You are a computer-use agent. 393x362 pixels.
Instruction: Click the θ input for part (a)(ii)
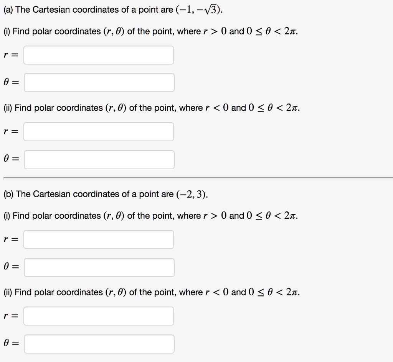click(99, 160)
